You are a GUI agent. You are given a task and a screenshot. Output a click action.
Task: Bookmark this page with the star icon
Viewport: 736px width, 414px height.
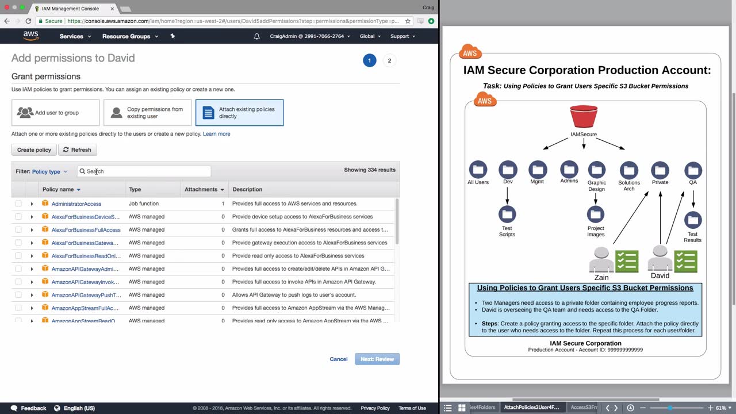pyautogui.click(x=408, y=21)
